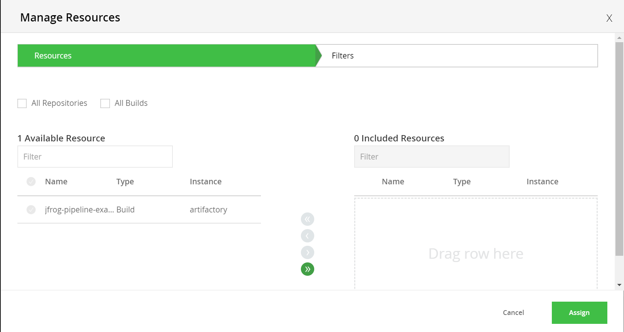Screen dimensions: 624x332
Task: Sort available resources by Type column
Action: pyautogui.click(x=125, y=181)
